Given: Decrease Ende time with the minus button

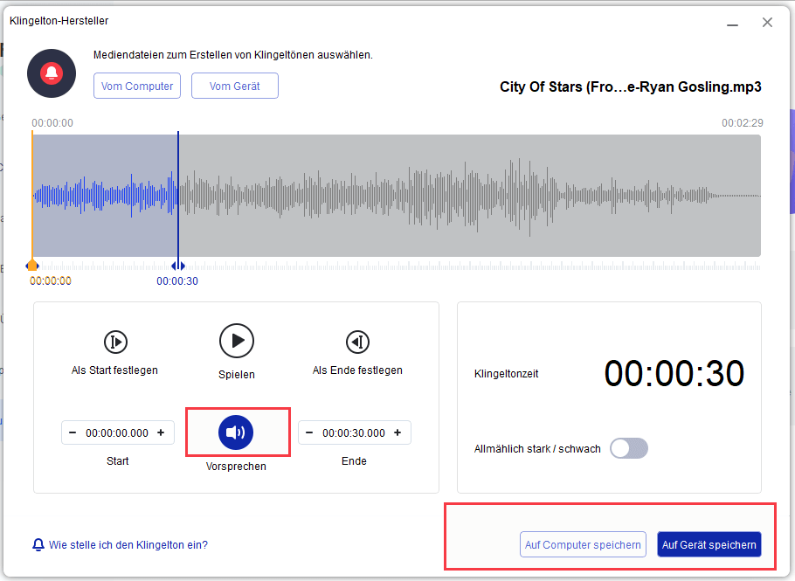Looking at the screenshot, I should (310, 432).
